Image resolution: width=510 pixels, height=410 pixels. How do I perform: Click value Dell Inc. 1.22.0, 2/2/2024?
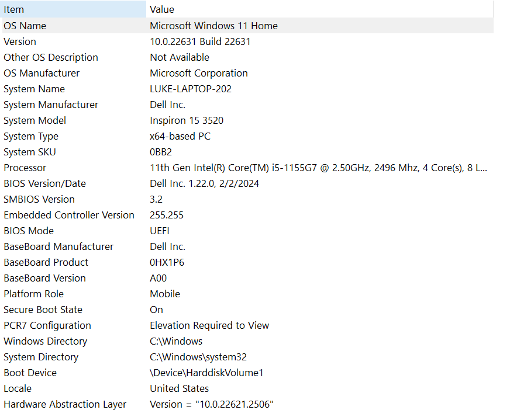[x=204, y=183]
